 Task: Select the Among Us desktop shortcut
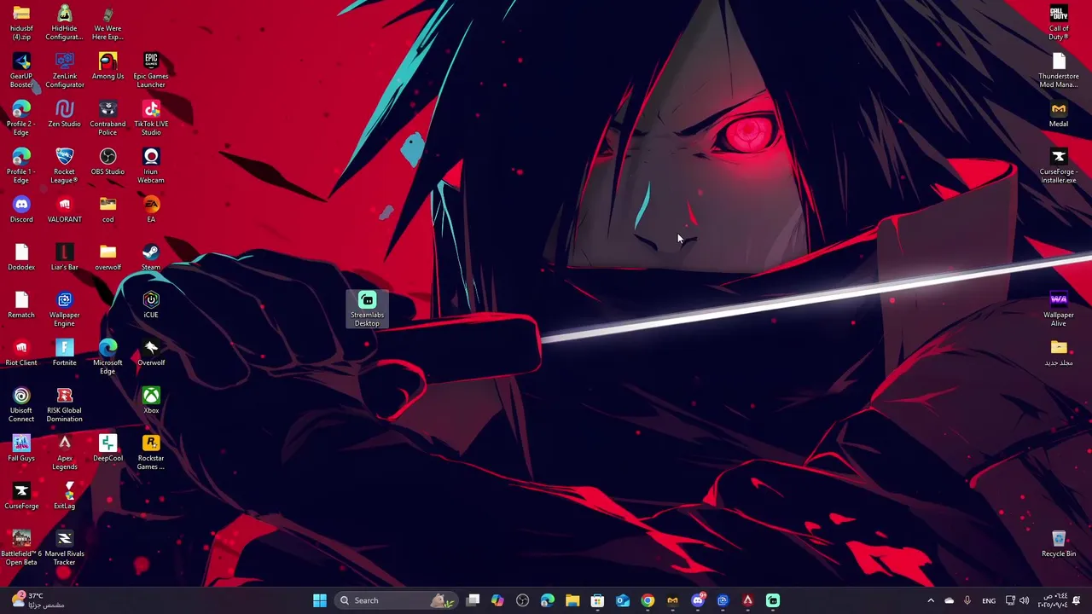click(x=107, y=67)
